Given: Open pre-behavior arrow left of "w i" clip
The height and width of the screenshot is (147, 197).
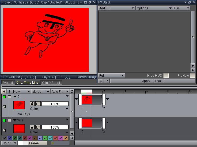Looking at the screenshot, I should tap(76, 122).
